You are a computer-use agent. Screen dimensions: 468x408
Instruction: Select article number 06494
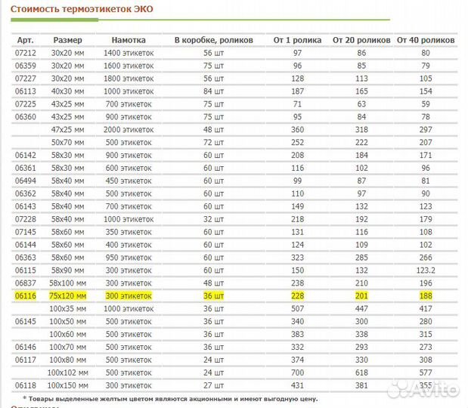(x=25, y=181)
